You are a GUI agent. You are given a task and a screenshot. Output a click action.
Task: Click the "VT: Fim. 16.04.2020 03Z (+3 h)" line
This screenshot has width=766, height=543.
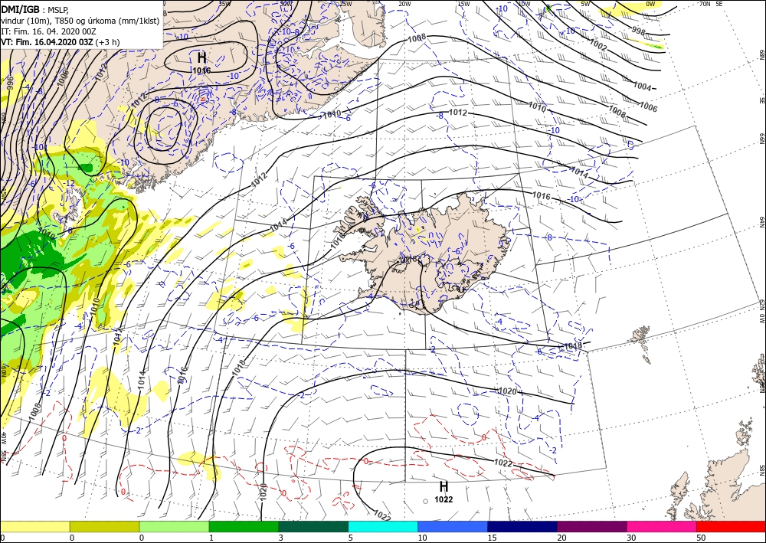(60, 42)
